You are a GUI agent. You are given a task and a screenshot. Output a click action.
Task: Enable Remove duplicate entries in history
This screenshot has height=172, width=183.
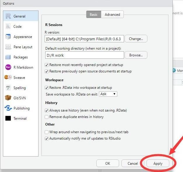tap(47, 117)
